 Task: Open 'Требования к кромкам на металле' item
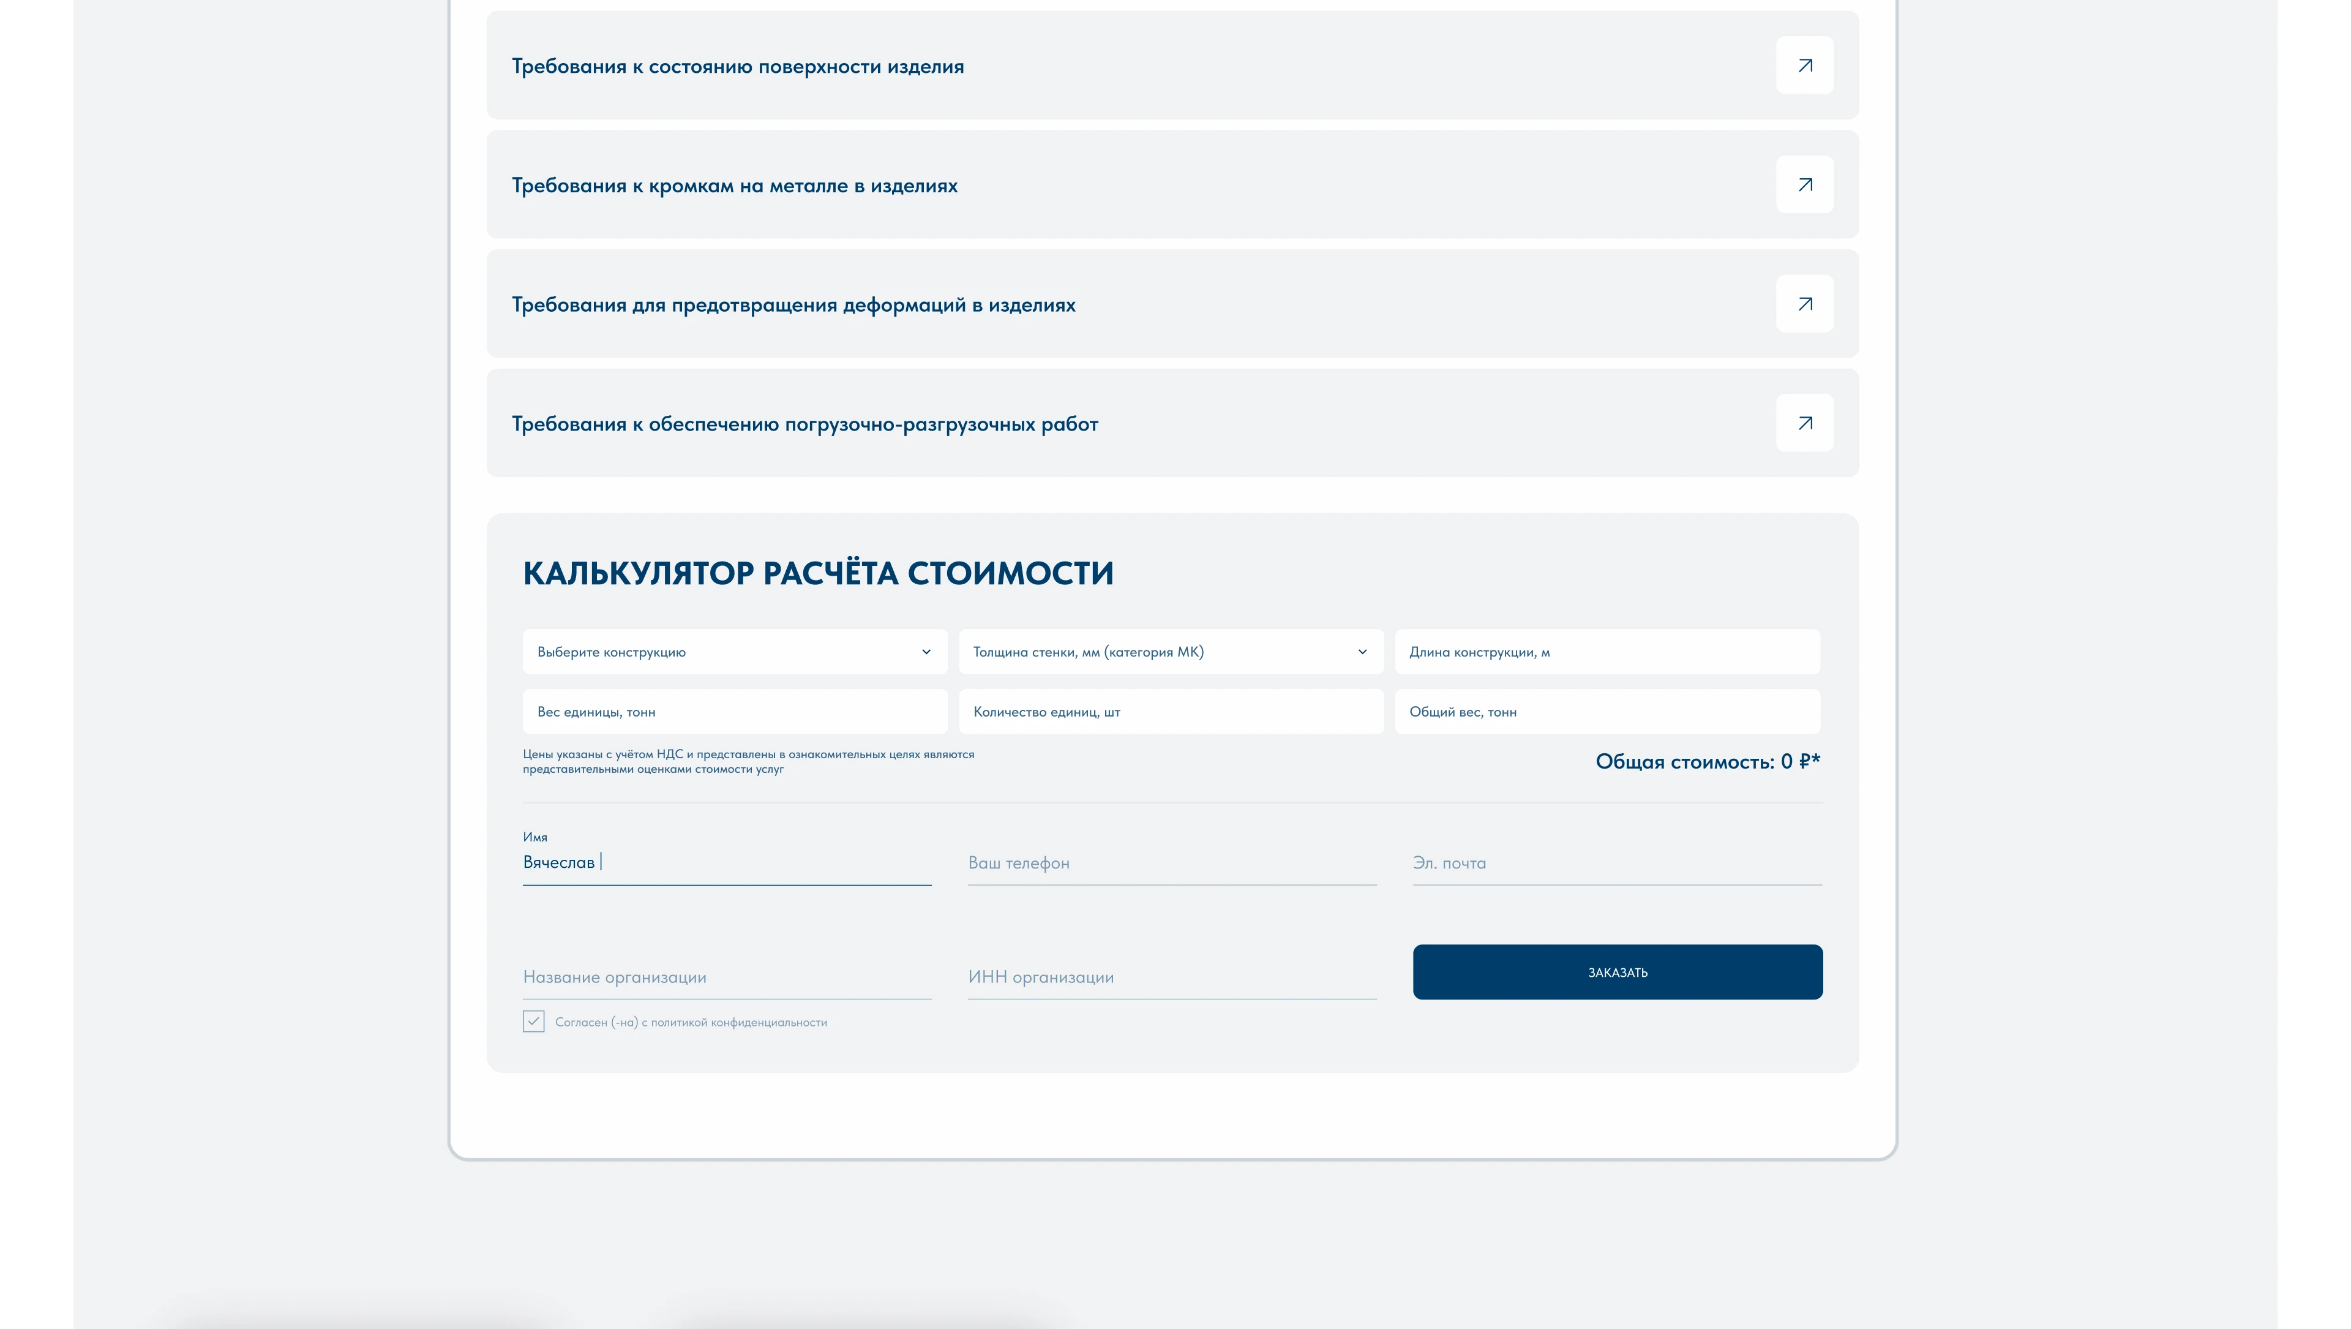pyautogui.click(x=734, y=186)
